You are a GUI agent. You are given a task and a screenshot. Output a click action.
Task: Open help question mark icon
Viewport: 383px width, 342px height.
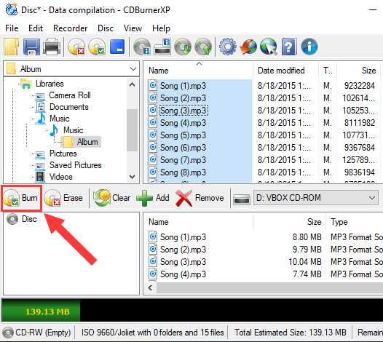pos(289,47)
